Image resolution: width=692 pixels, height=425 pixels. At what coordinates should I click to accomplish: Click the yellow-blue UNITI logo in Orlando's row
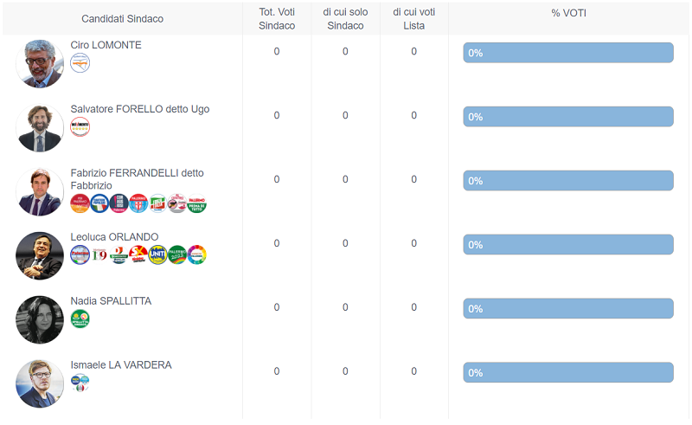pyautogui.click(x=157, y=254)
